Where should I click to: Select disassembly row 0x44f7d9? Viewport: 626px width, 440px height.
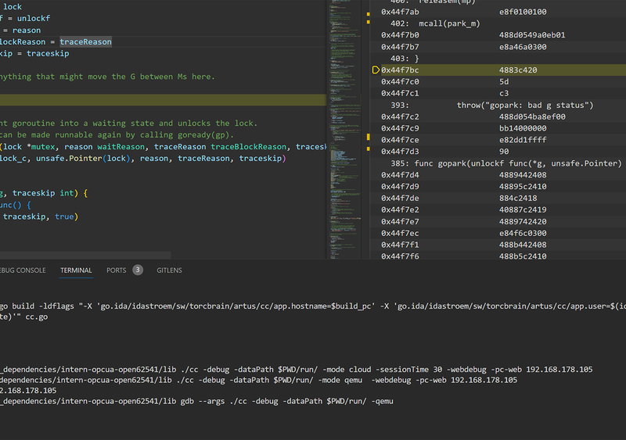pos(498,186)
